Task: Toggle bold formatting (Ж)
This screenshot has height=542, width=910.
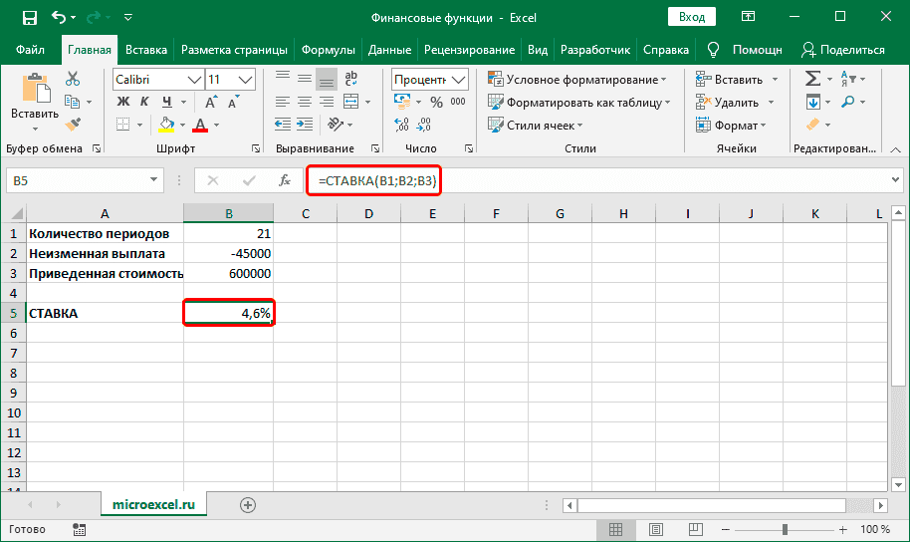Action: pyautogui.click(x=123, y=102)
